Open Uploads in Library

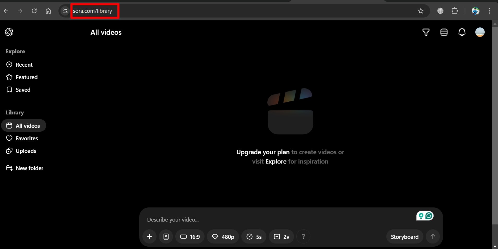(21, 151)
